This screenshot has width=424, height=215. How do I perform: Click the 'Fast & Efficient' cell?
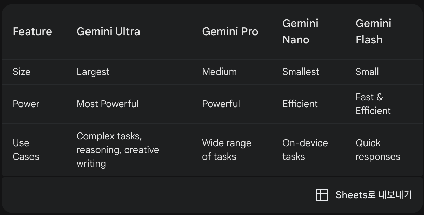[373, 104]
